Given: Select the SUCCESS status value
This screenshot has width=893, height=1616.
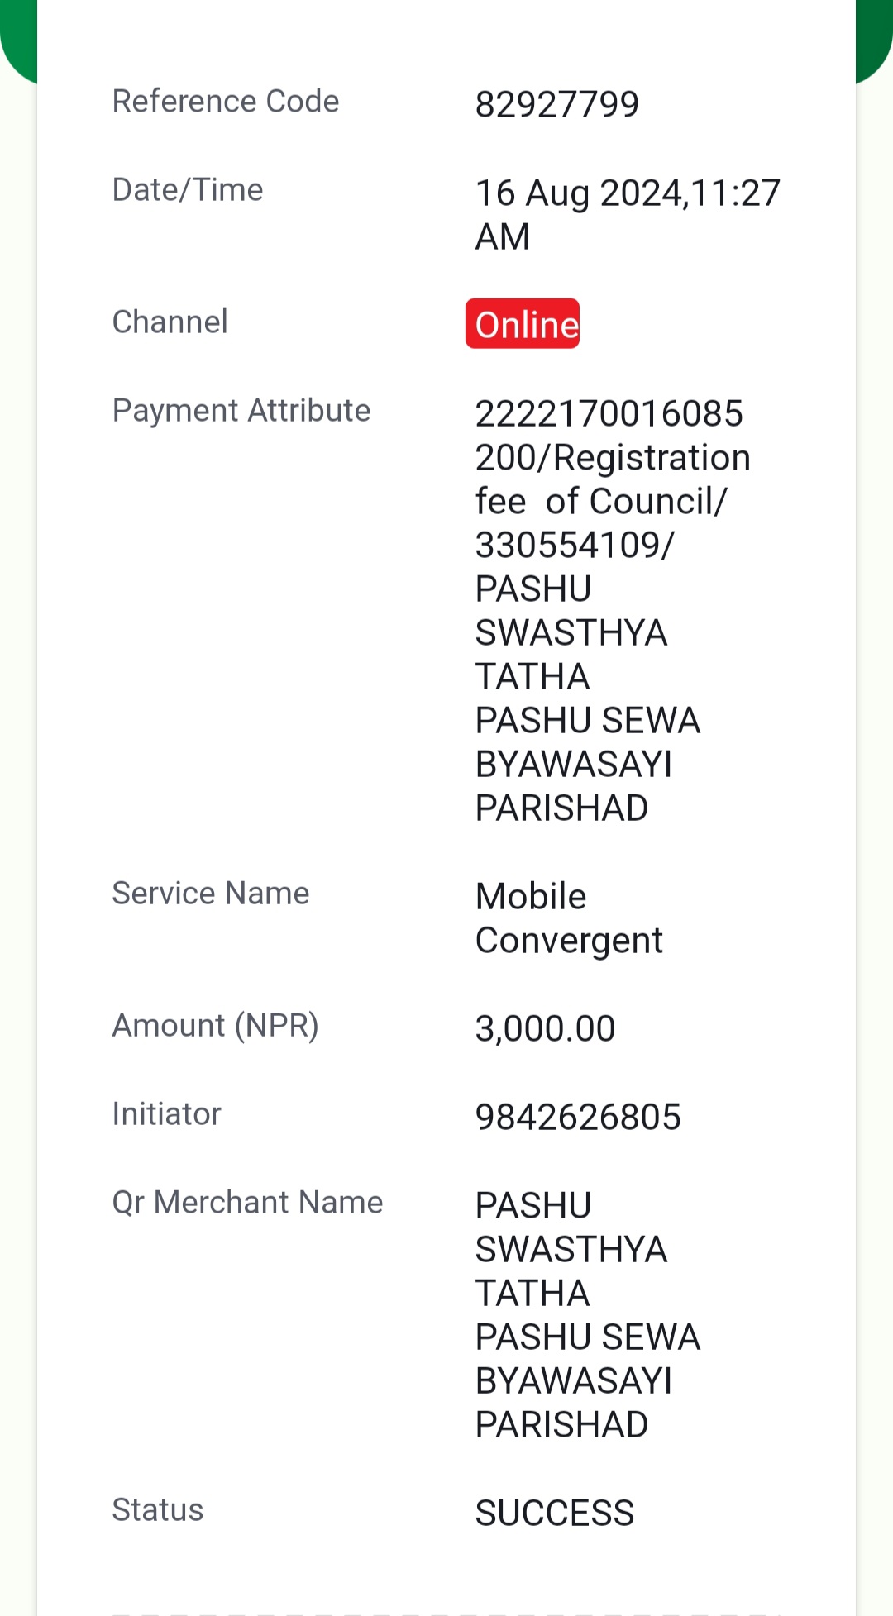Looking at the screenshot, I should tap(555, 1513).
